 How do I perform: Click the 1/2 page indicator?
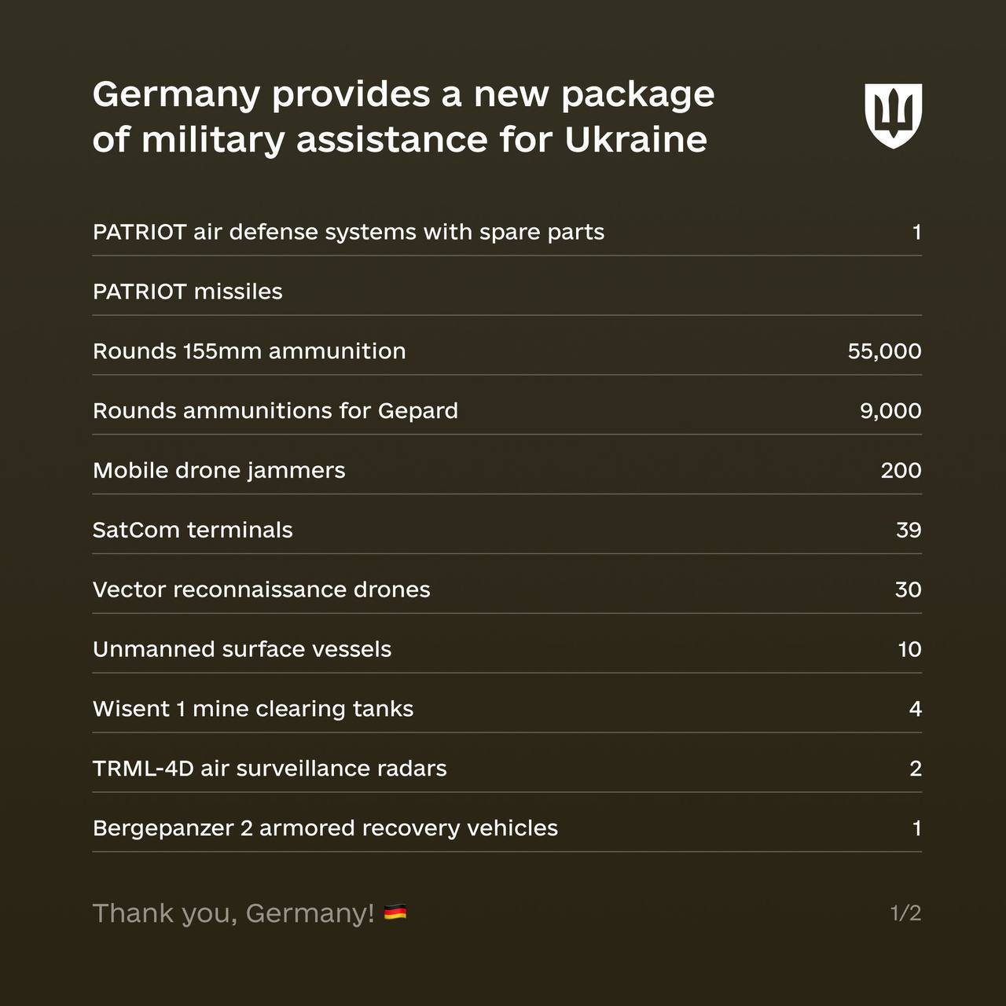point(905,912)
